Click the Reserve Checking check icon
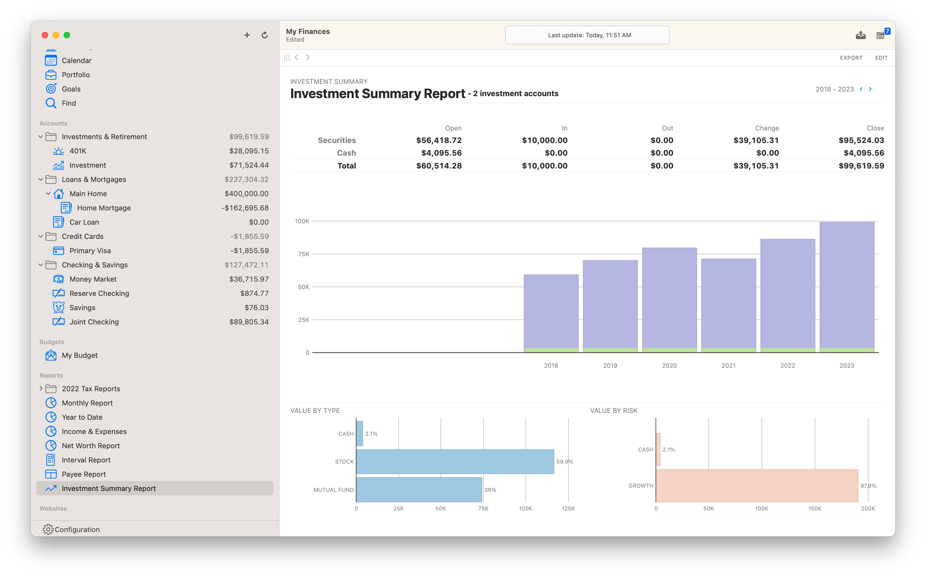This screenshot has width=926, height=577. click(58, 293)
